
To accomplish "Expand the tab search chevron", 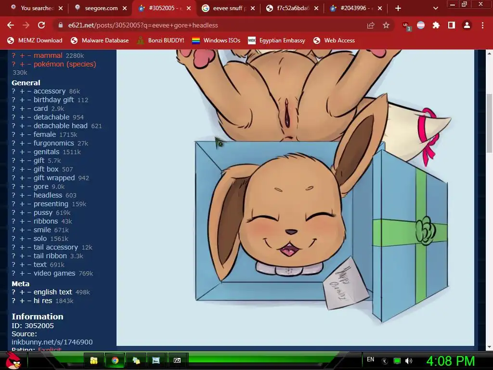I will click(x=435, y=8).
